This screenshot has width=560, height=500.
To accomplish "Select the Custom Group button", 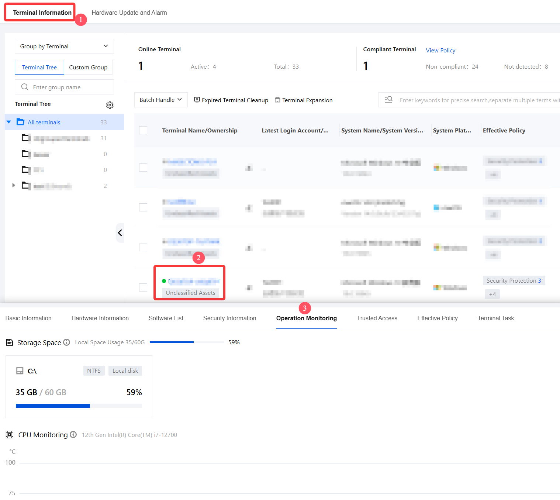I will (x=88, y=67).
